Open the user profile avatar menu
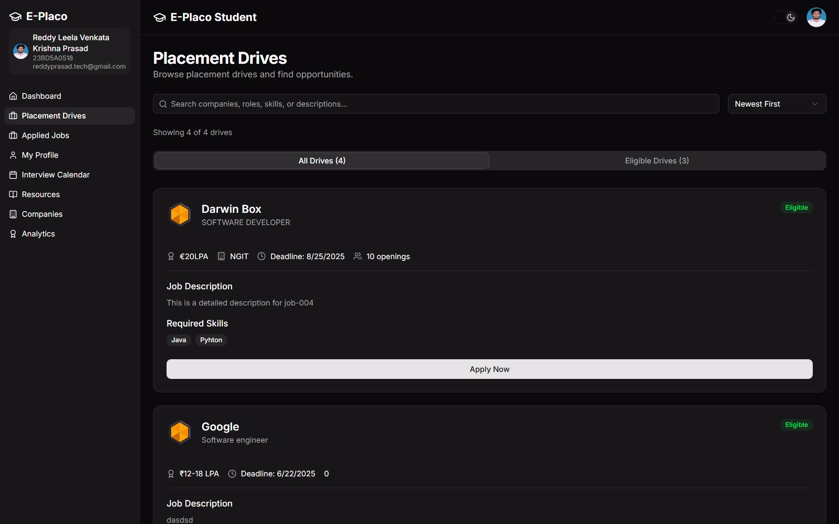The height and width of the screenshot is (524, 839). (x=816, y=17)
